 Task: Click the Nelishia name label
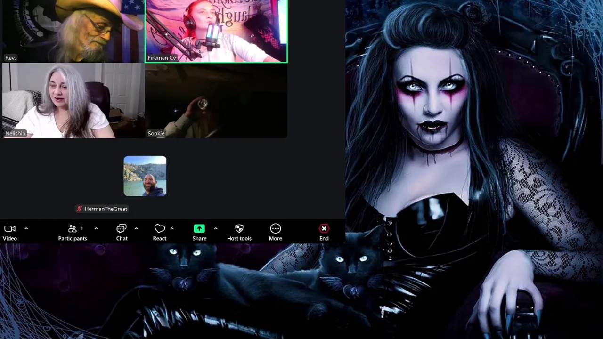(x=15, y=133)
